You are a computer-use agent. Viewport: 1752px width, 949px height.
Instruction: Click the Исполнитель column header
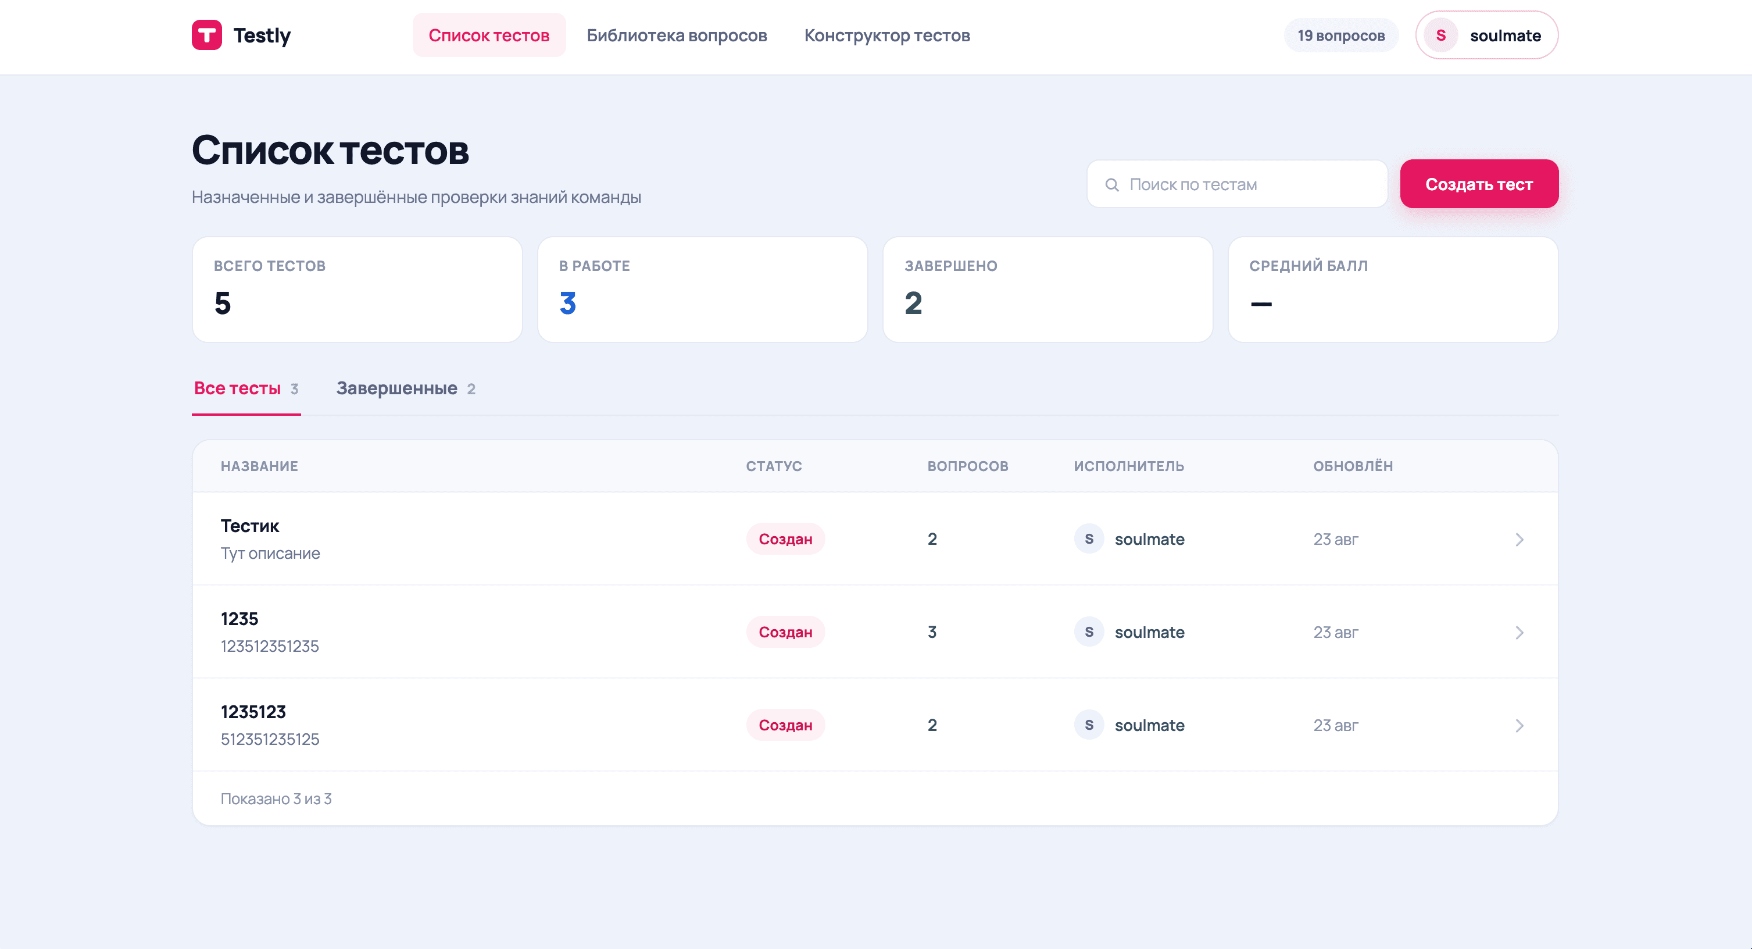(x=1129, y=466)
